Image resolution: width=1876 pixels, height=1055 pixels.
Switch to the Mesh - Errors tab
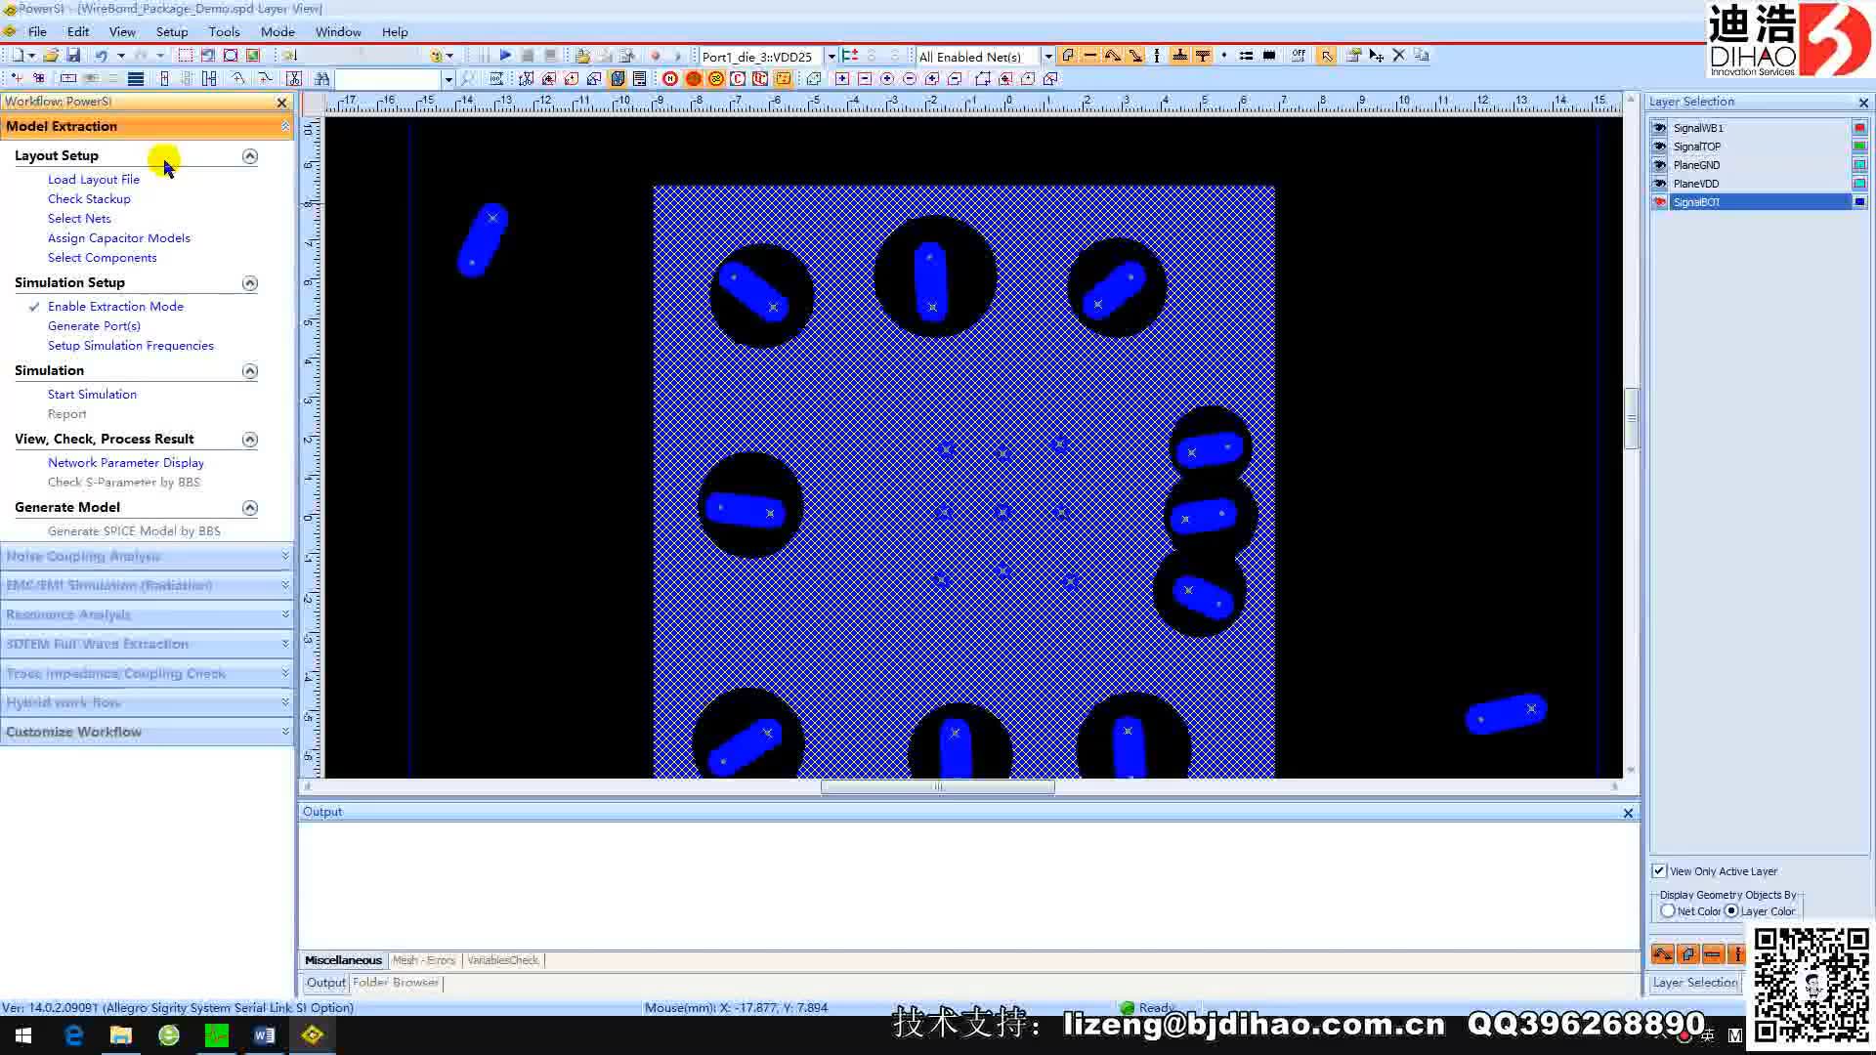click(424, 960)
